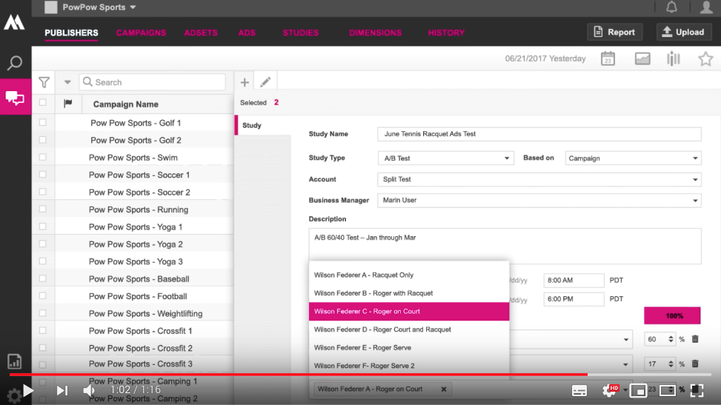Toggle video subtitles
This screenshot has height=405, width=721.
[579, 391]
